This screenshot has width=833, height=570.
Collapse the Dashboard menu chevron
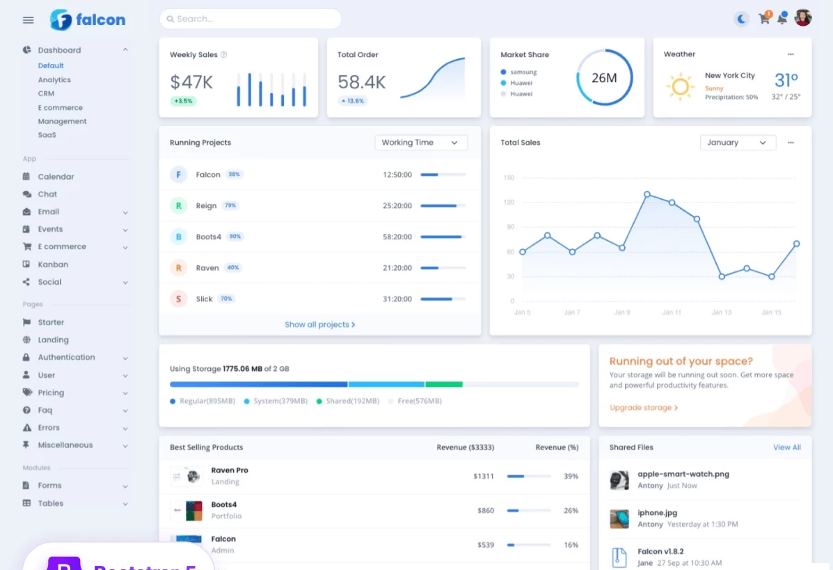pos(125,50)
